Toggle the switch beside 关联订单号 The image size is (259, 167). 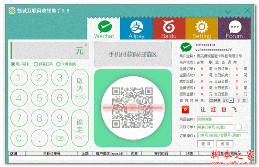(x=241, y=127)
